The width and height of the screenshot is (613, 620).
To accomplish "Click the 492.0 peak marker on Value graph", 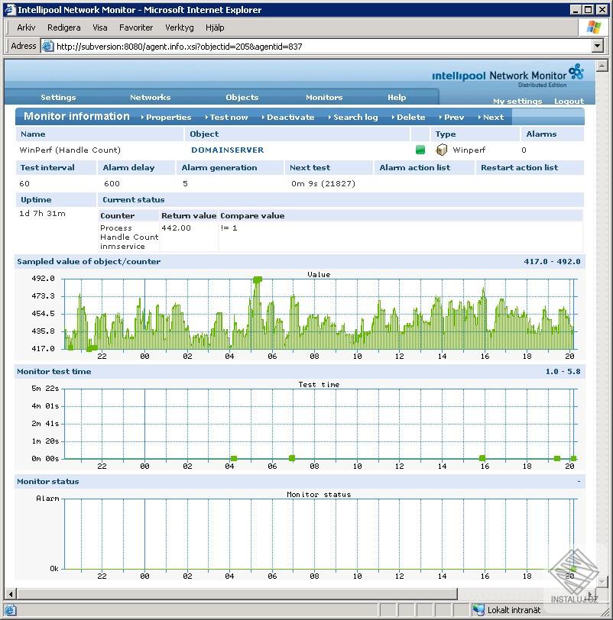I will (x=258, y=279).
